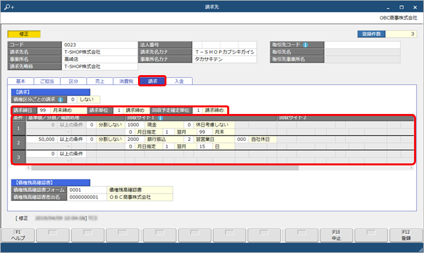Close the 請求先 window
This screenshot has width=424, height=253.
coord(415,7)
